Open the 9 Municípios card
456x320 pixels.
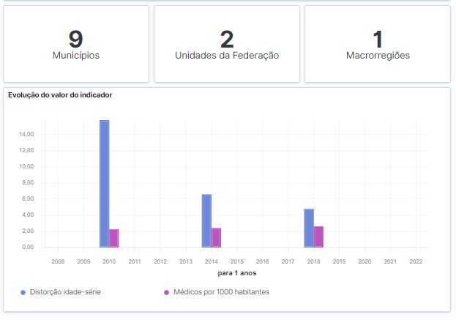[76, 44]
